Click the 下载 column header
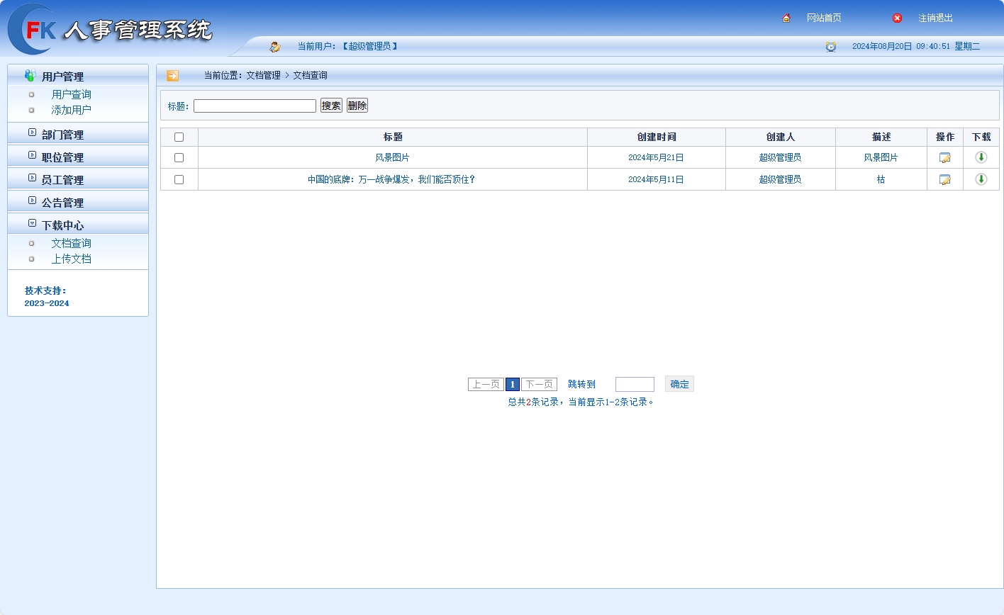 [x=981, y=137]
